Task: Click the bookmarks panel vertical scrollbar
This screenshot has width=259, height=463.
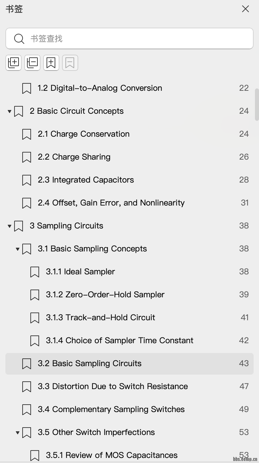Action: point(257,105)
